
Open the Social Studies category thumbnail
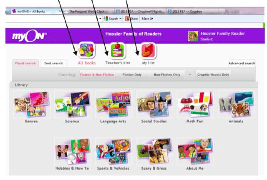[x=154, y=104]
